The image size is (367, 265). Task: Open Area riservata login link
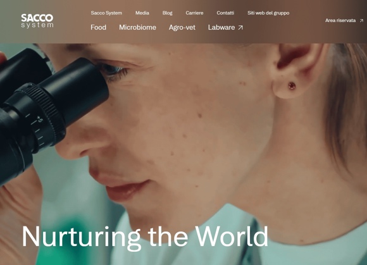pos(344,21)
